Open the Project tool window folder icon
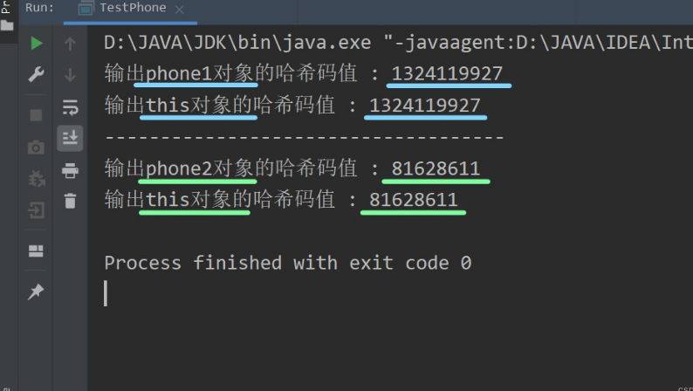 7,24
